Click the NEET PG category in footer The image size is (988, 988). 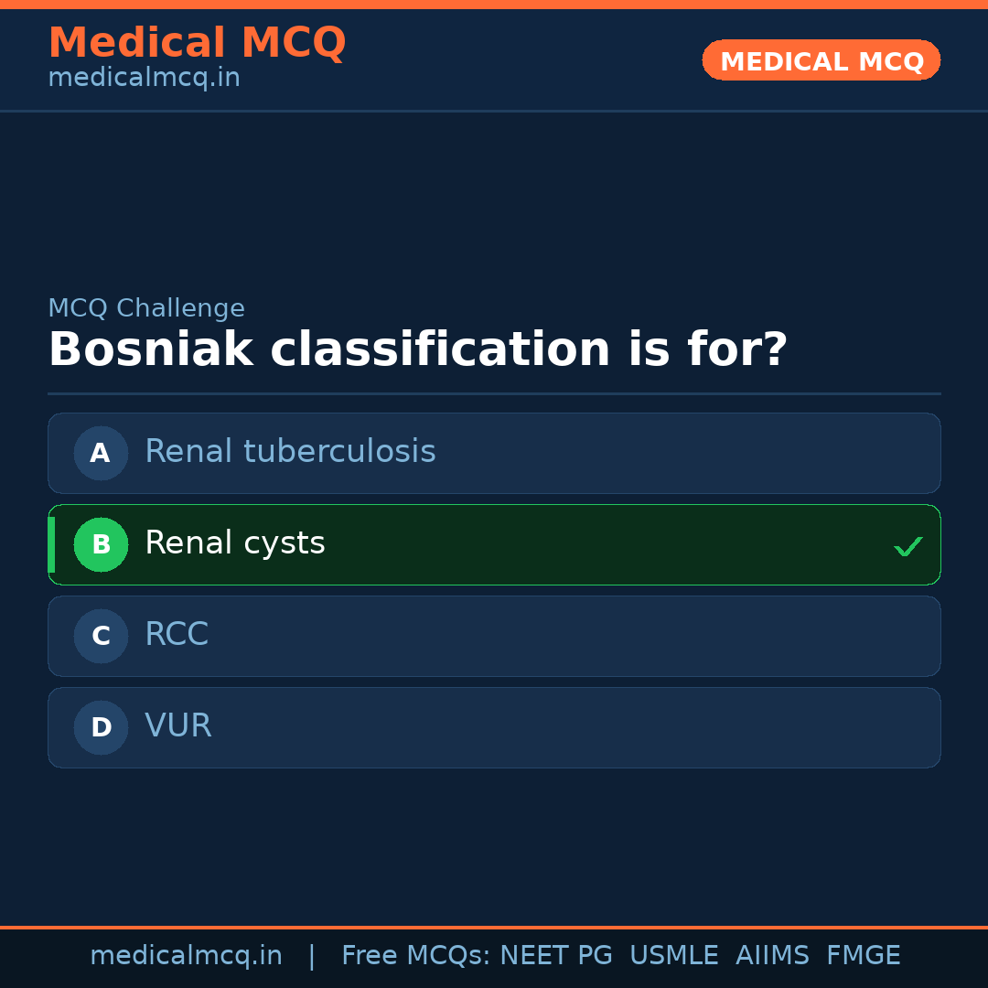(555, 955)
